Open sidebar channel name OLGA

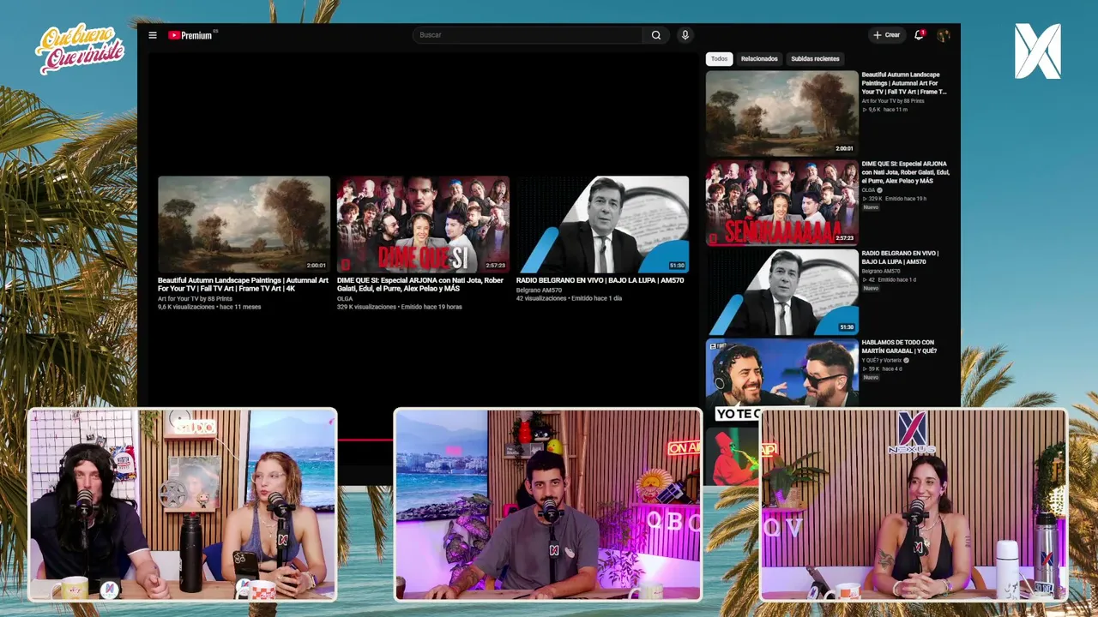[x=868, y=190]
